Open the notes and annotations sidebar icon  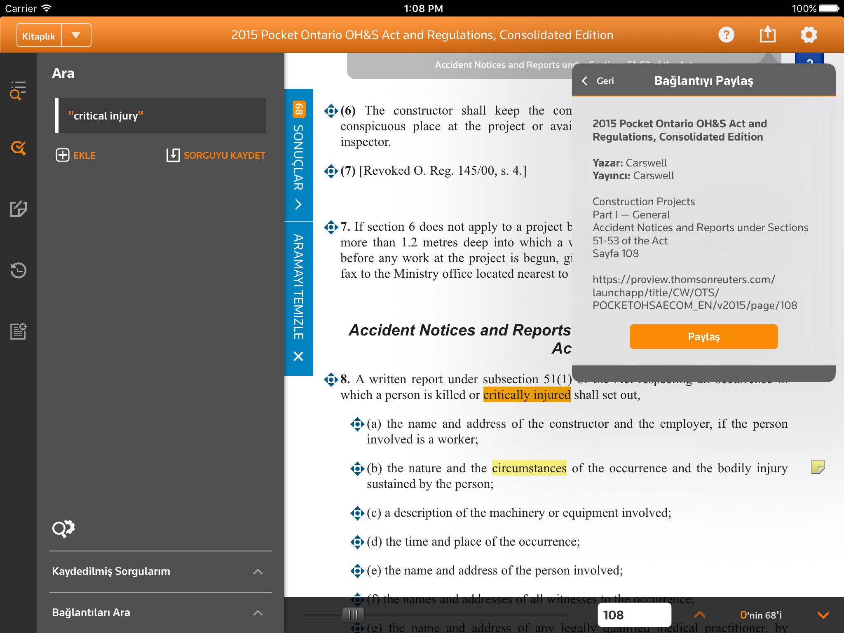click(x=18, y=209)
